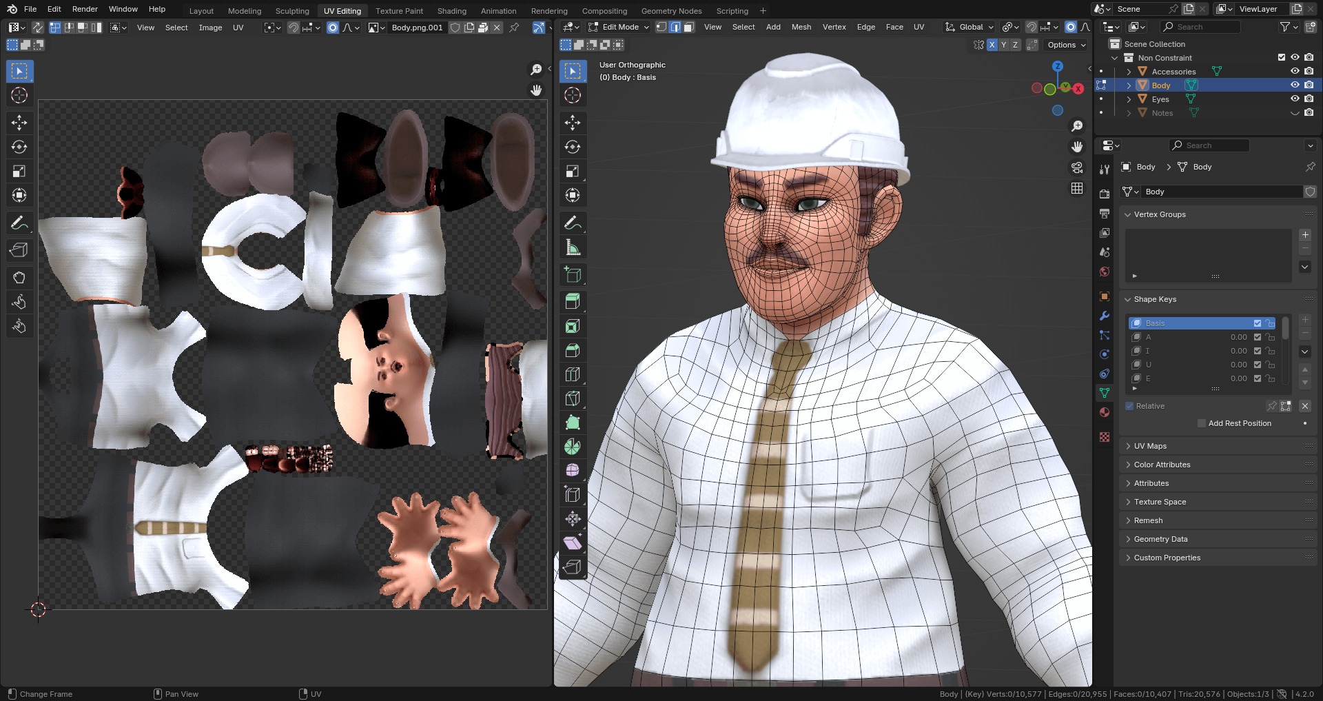1323x701 pixels.
Task: Select the Loop Cut tool
Action: 573,374
